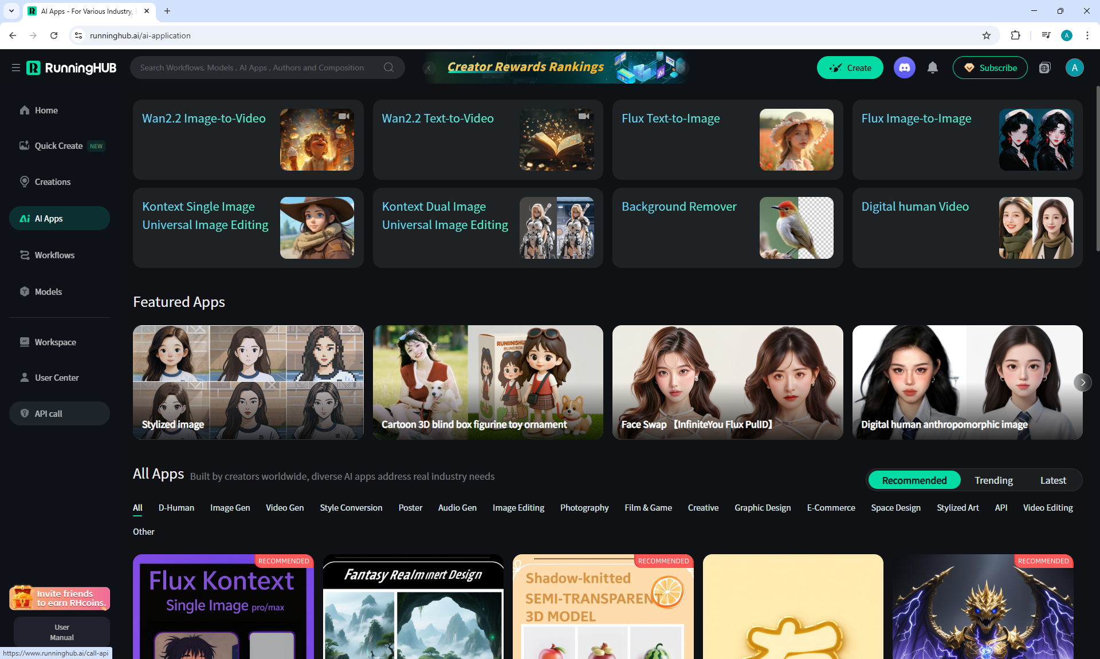
Task: Select the Recommended sort toggle
Action: point(914,480)
